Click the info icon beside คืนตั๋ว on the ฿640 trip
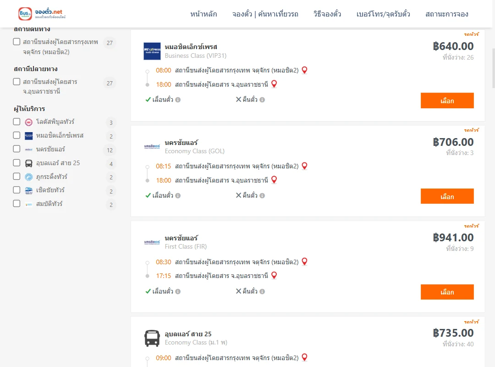This screenshot has width=495, height=367. pyautogui.click(x=262, y=100)
